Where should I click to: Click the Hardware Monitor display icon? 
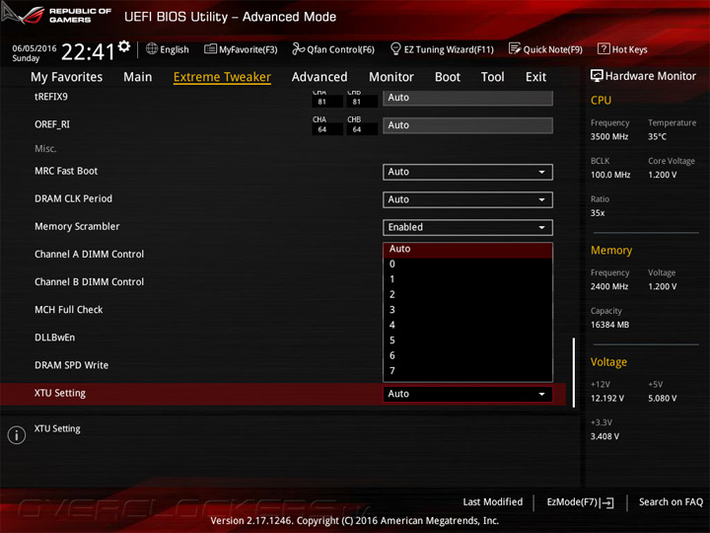tap(597, 76)
